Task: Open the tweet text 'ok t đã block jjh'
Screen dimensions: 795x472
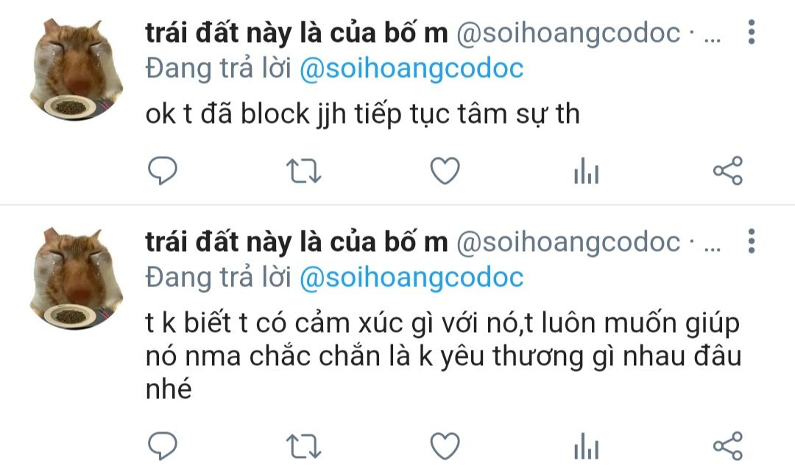Action: (362, 114)
